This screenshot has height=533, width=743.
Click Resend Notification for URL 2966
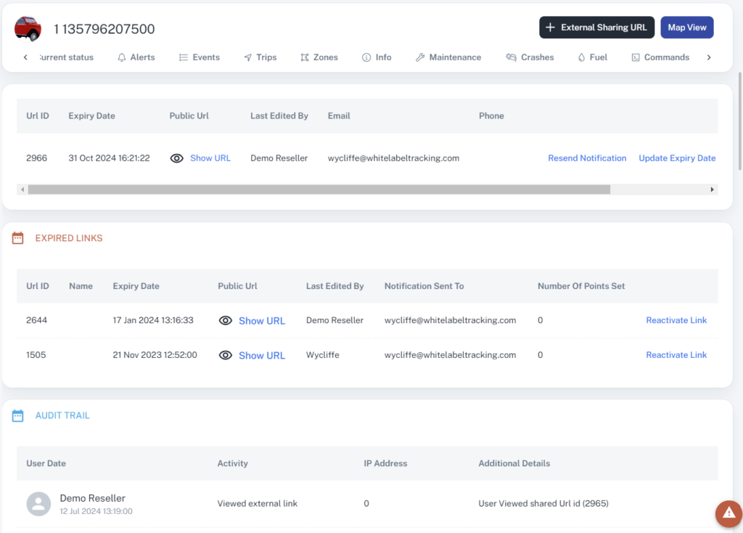click(587, 158)
